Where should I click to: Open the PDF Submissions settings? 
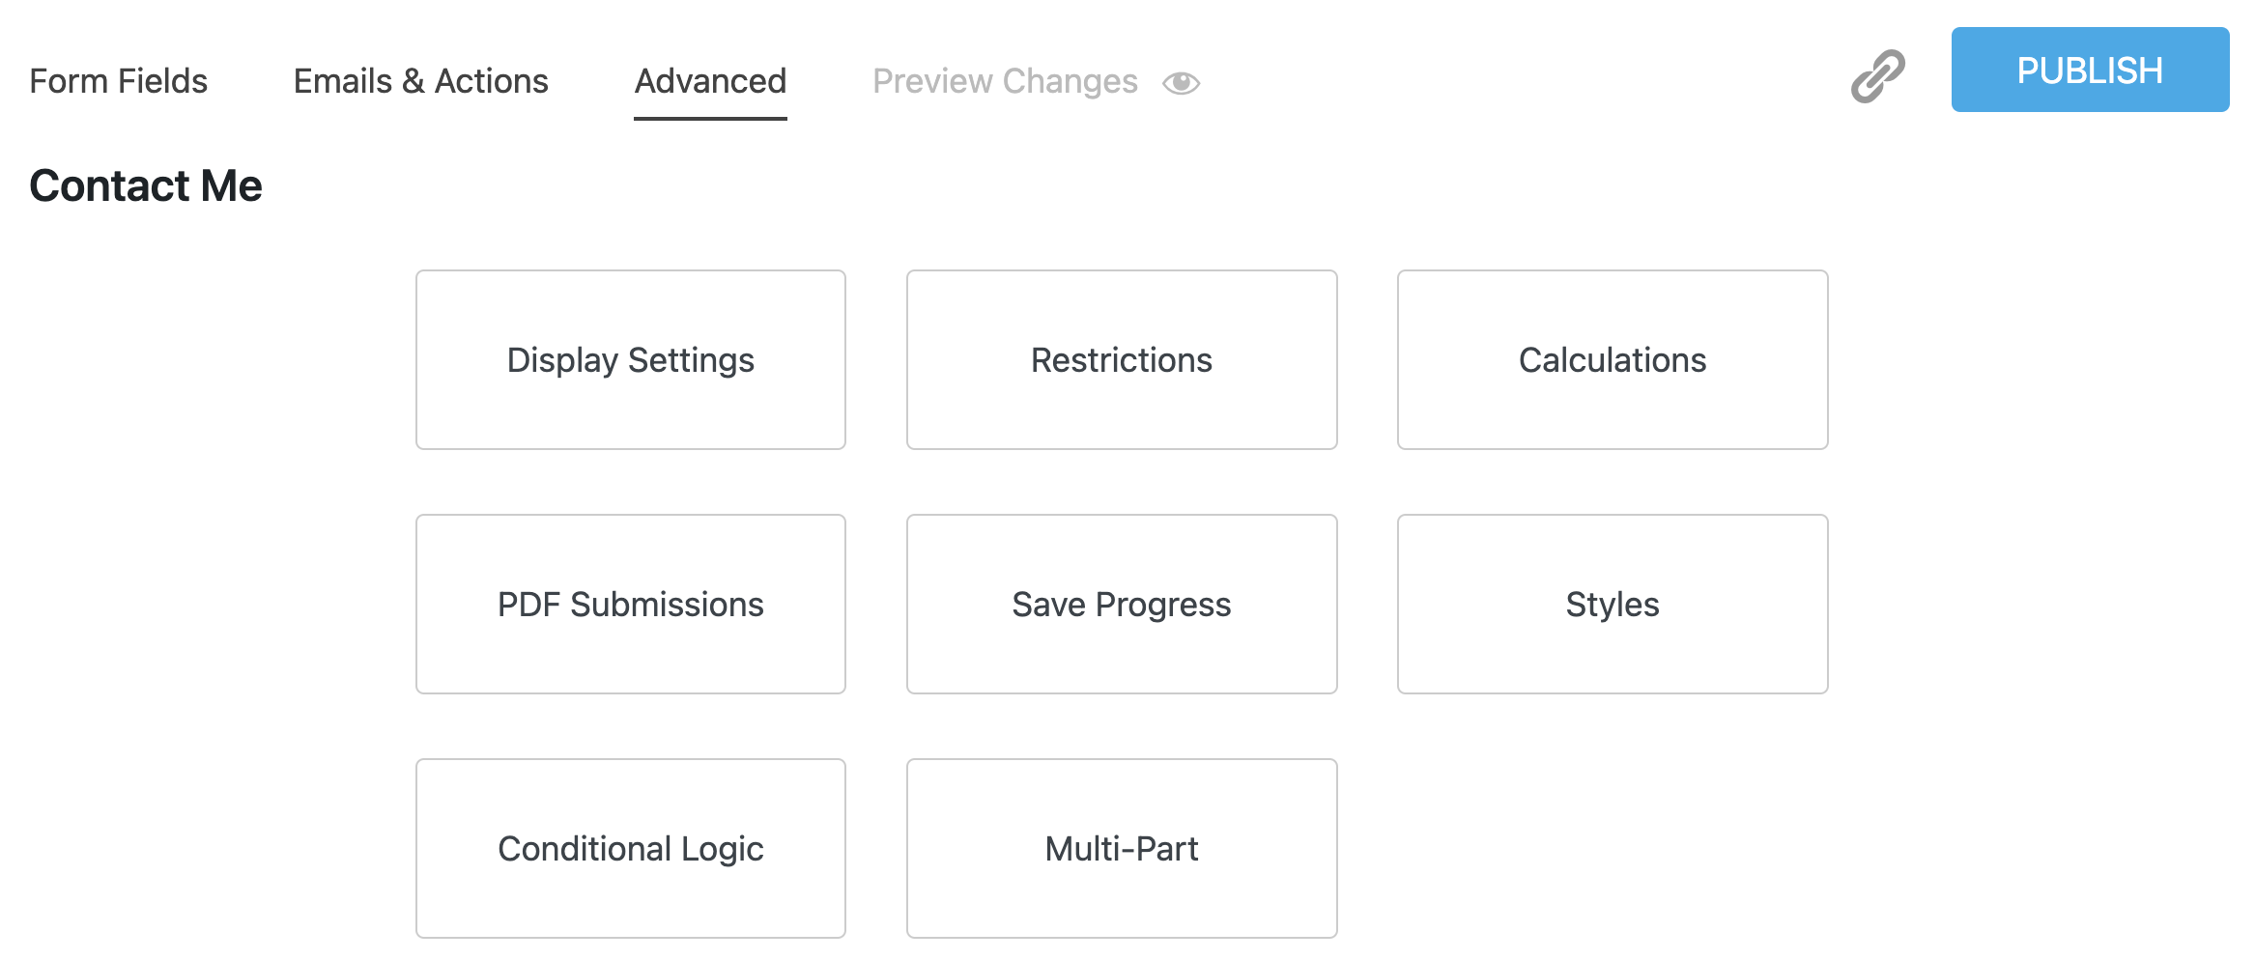click(x=630, y=605)
